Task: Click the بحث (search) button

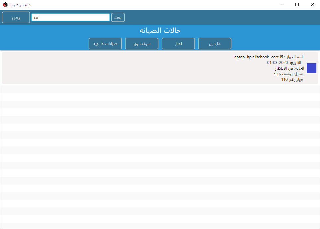Action: [118, 18]
